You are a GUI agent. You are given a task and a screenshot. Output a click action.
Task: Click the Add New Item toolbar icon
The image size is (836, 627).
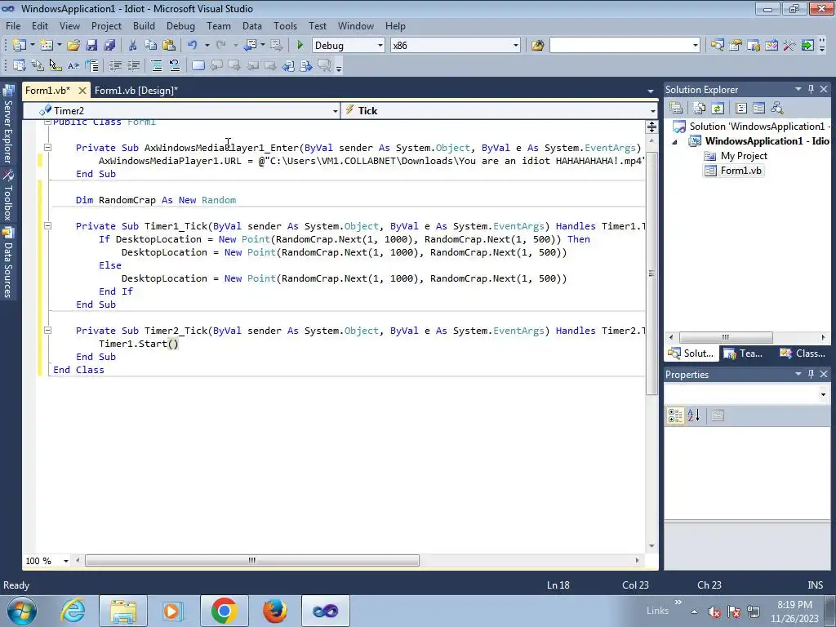coord(46,46)
